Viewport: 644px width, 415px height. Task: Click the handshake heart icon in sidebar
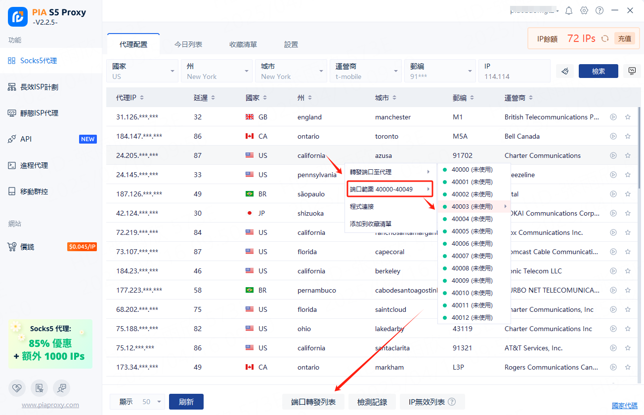tap(17, 388)
